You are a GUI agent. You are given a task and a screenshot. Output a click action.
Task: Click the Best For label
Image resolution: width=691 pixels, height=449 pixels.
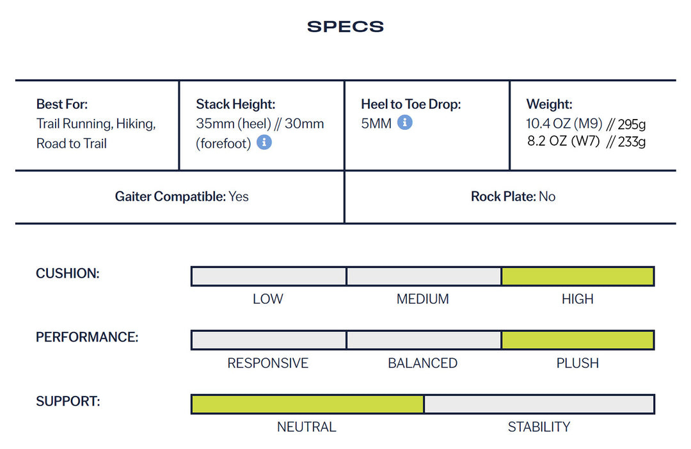tap(62, 104)
